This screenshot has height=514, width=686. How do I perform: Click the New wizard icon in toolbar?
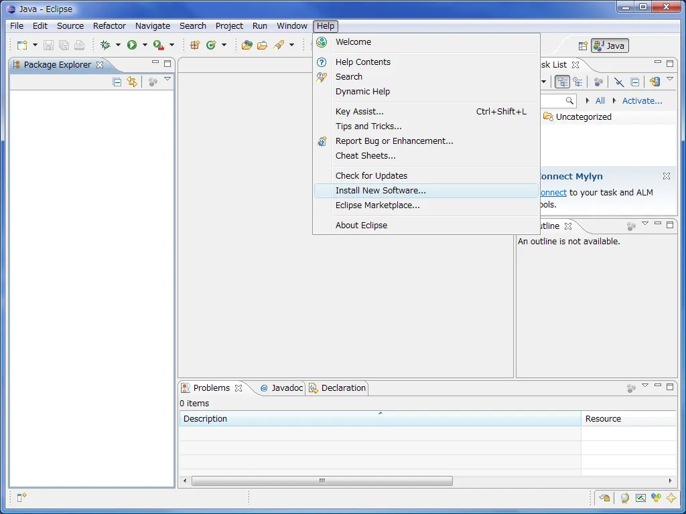(22, 45)
